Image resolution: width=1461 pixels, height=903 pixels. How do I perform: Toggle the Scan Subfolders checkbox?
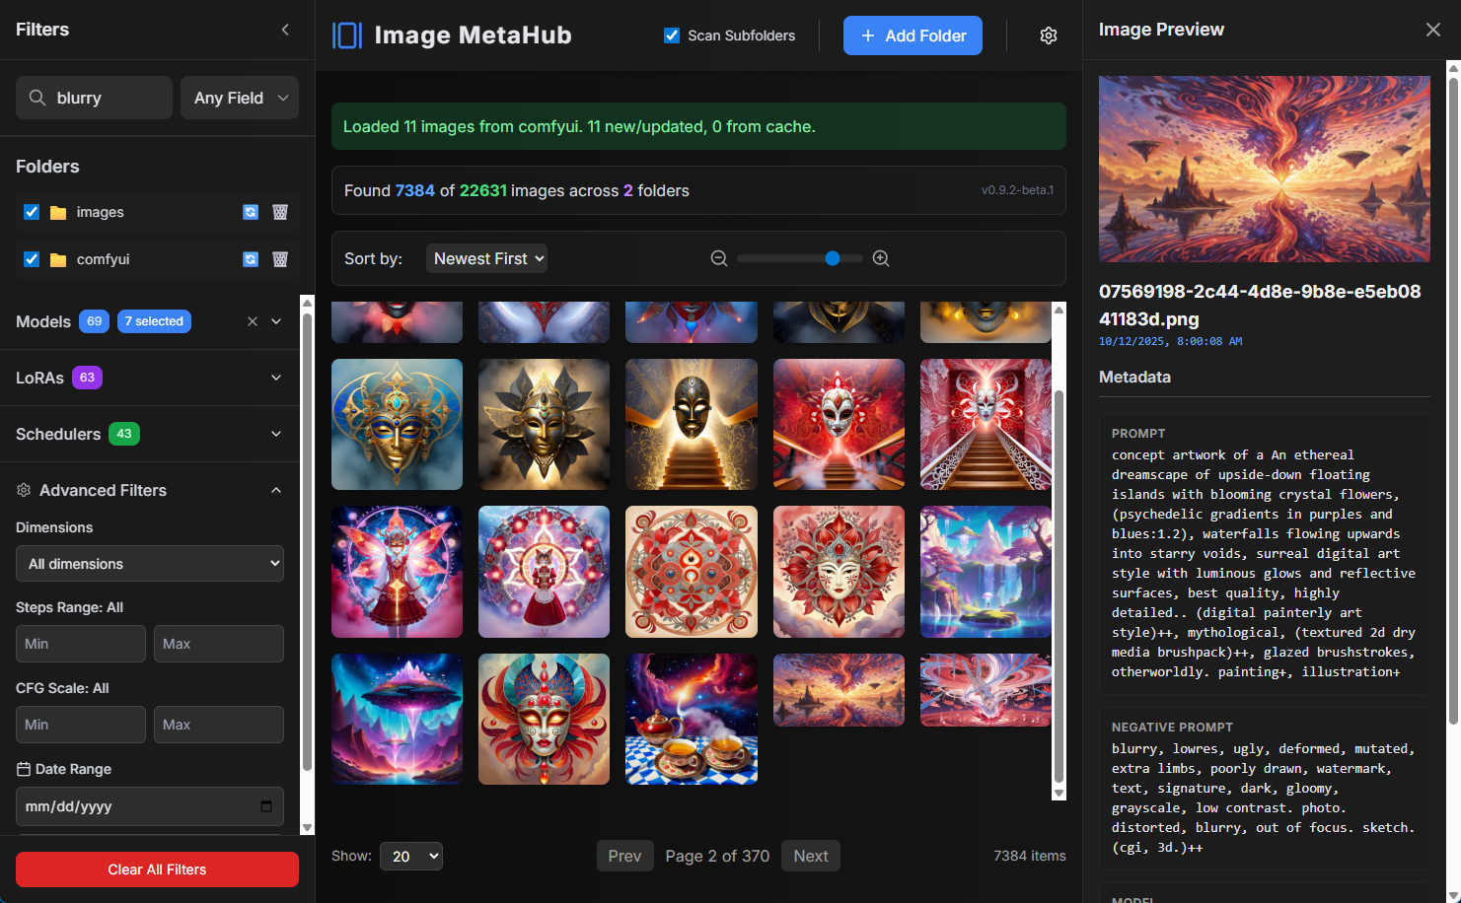coord(672,35)
